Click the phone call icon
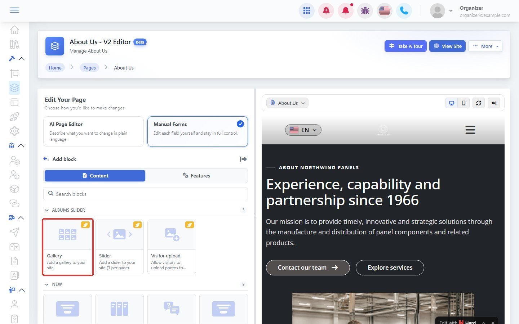 (x=404, y=11)
